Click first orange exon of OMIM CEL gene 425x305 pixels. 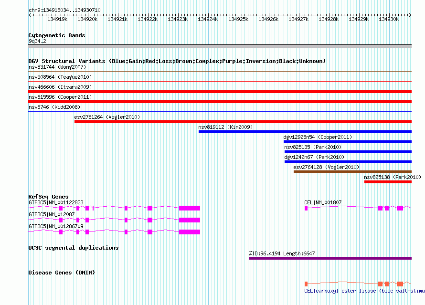(x=306, y=284)
